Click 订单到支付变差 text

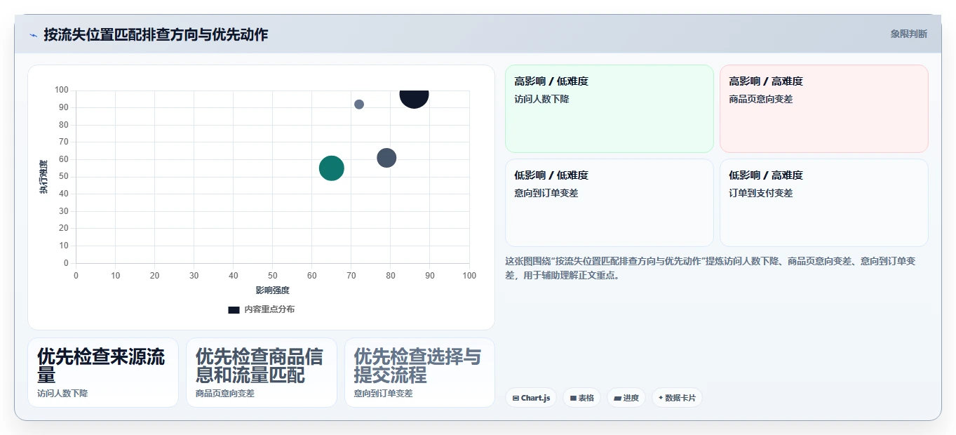(x=761, y=193)
